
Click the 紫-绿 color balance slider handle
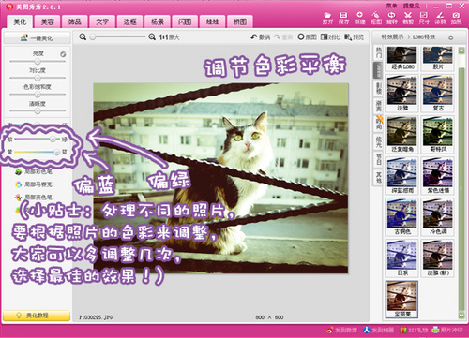(53, 139)
